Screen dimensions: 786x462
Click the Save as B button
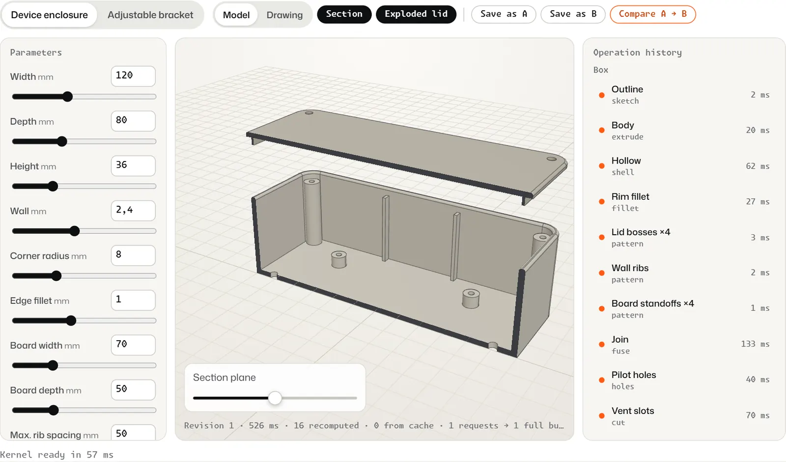tap(573, 14)
